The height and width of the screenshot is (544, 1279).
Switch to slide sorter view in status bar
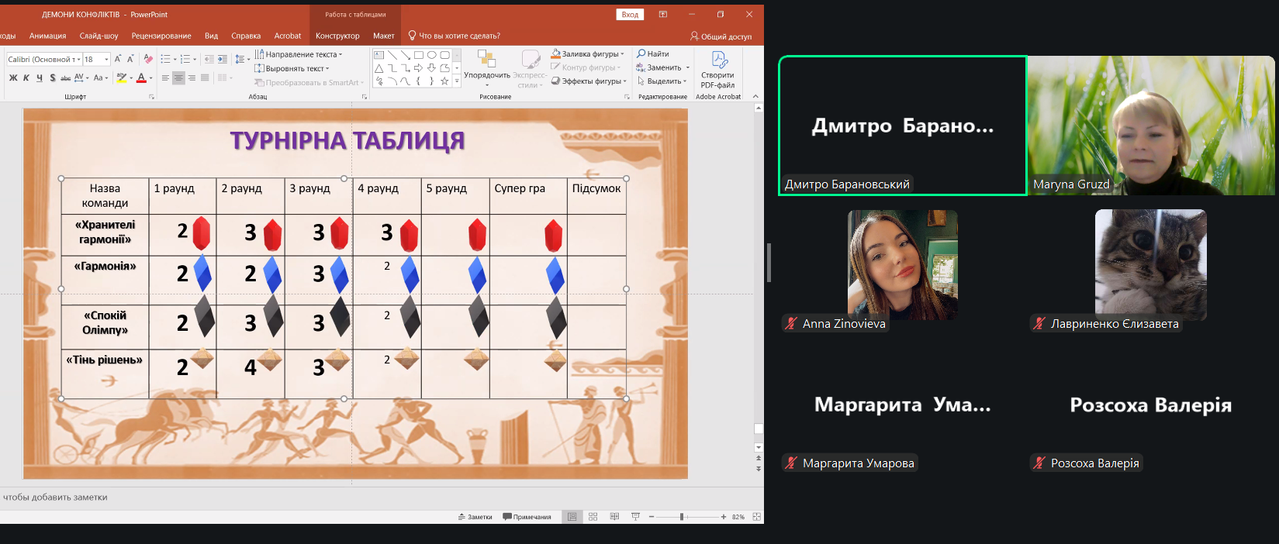(593, 517)
